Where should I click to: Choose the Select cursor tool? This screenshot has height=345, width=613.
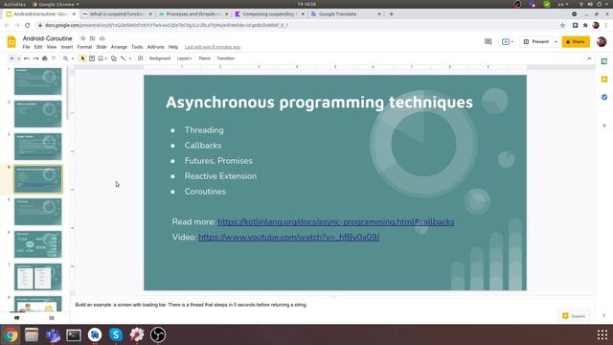[82, 58]
